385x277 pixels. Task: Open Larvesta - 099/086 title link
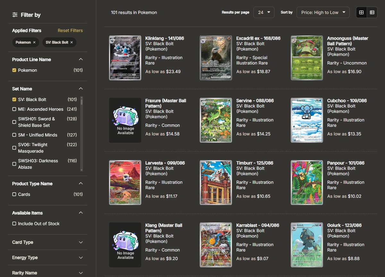coord(165,163)
